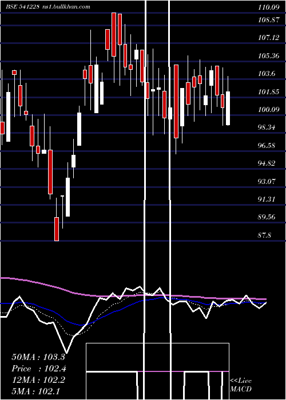This screenshot has width=286, height=400.
Task: Click the '12MA : 102.2' reading
Action: (x=38, y=380)
